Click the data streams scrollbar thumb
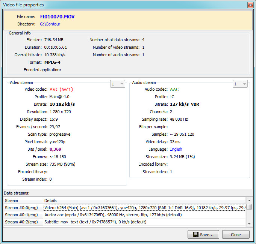The width and height of the screenshot is (256, 244). pos(249,207)
